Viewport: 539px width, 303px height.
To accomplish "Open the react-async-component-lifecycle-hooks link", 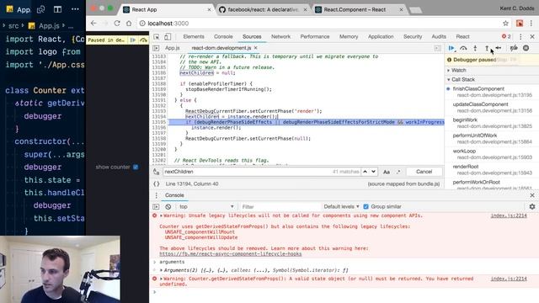I will click(230, 254).
